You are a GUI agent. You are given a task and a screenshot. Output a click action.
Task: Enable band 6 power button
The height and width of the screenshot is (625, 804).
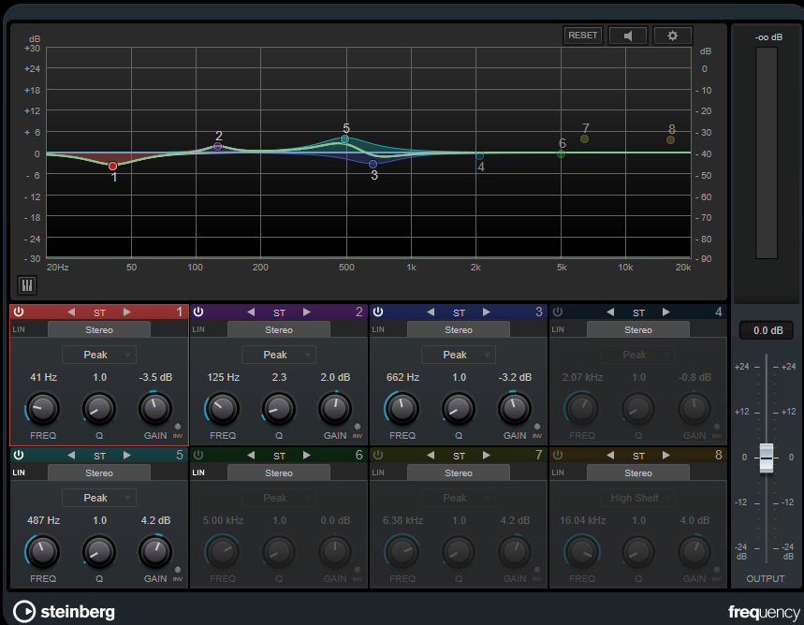point(198,455)
